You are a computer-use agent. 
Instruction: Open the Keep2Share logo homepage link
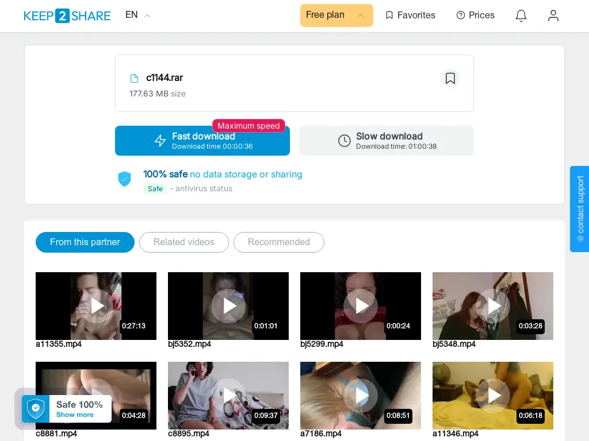pos(67,16)
